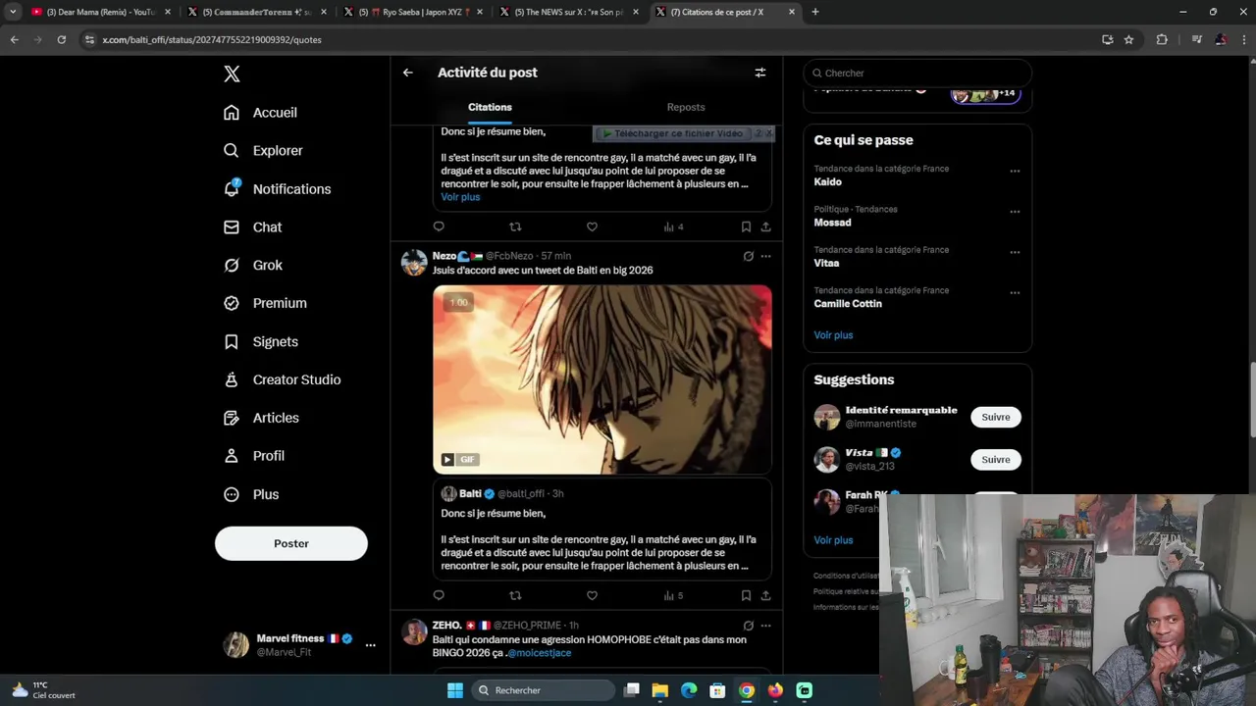Click the Profil person icon
The height and width of the screenshot is (706, 1256).
232,456
